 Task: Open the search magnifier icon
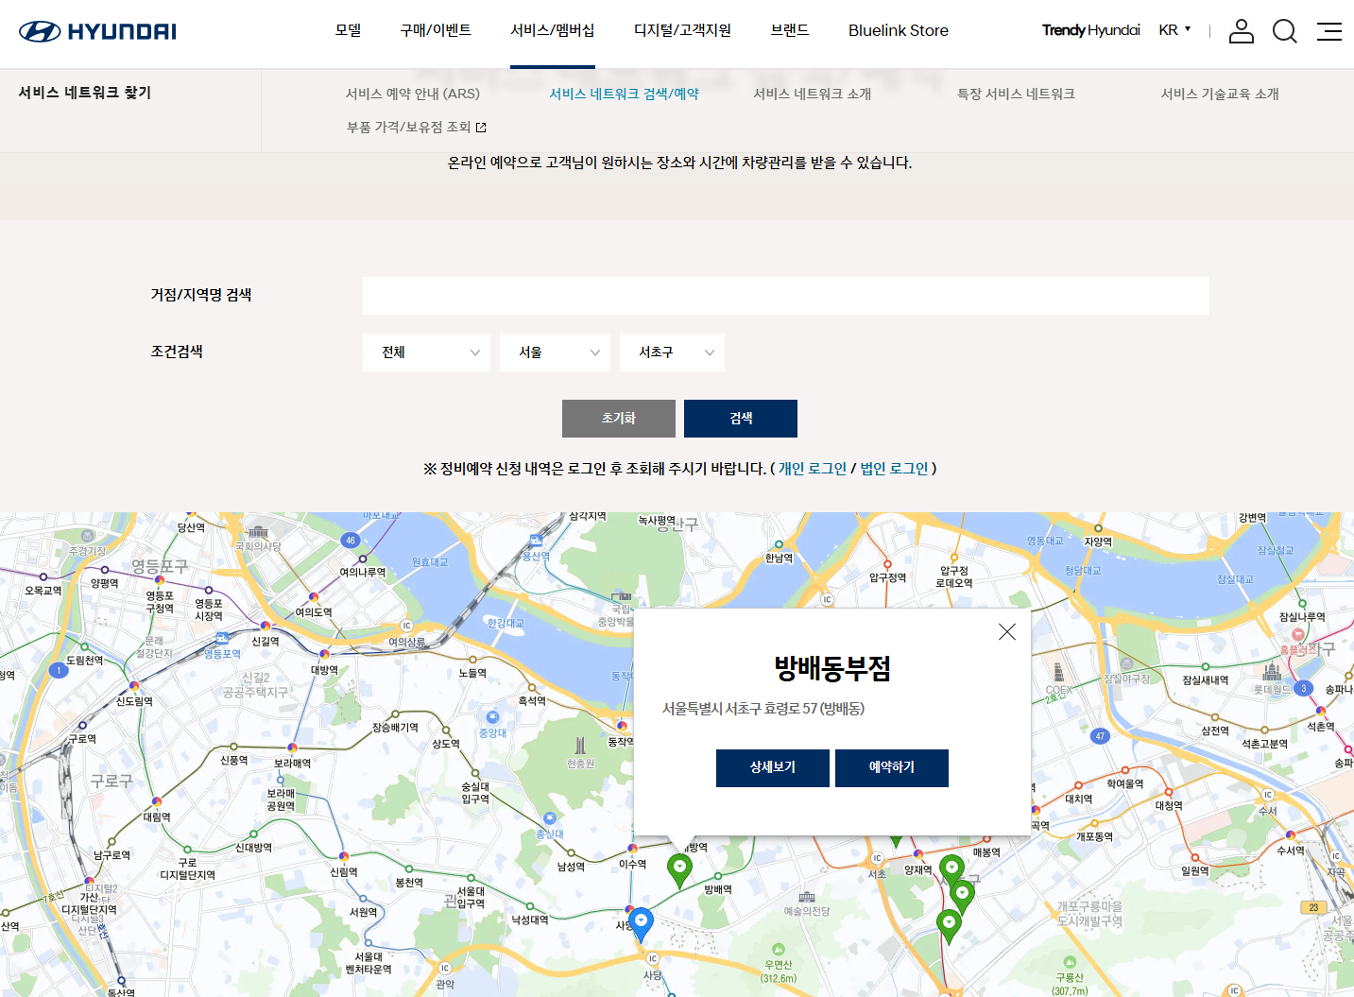(1284, 31)
